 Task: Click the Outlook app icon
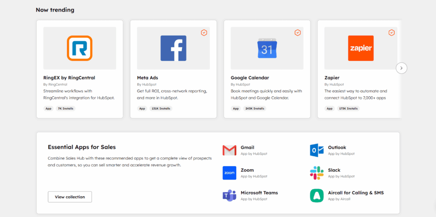(317, 150)
